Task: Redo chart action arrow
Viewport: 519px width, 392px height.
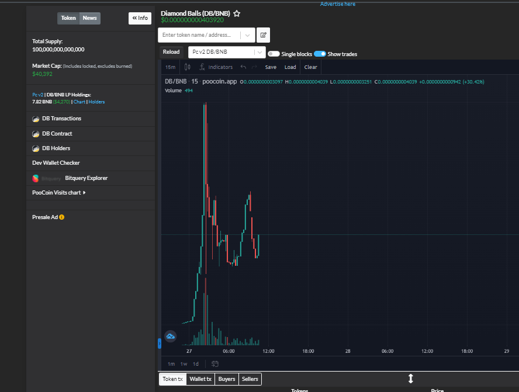Action: point(254,67)
